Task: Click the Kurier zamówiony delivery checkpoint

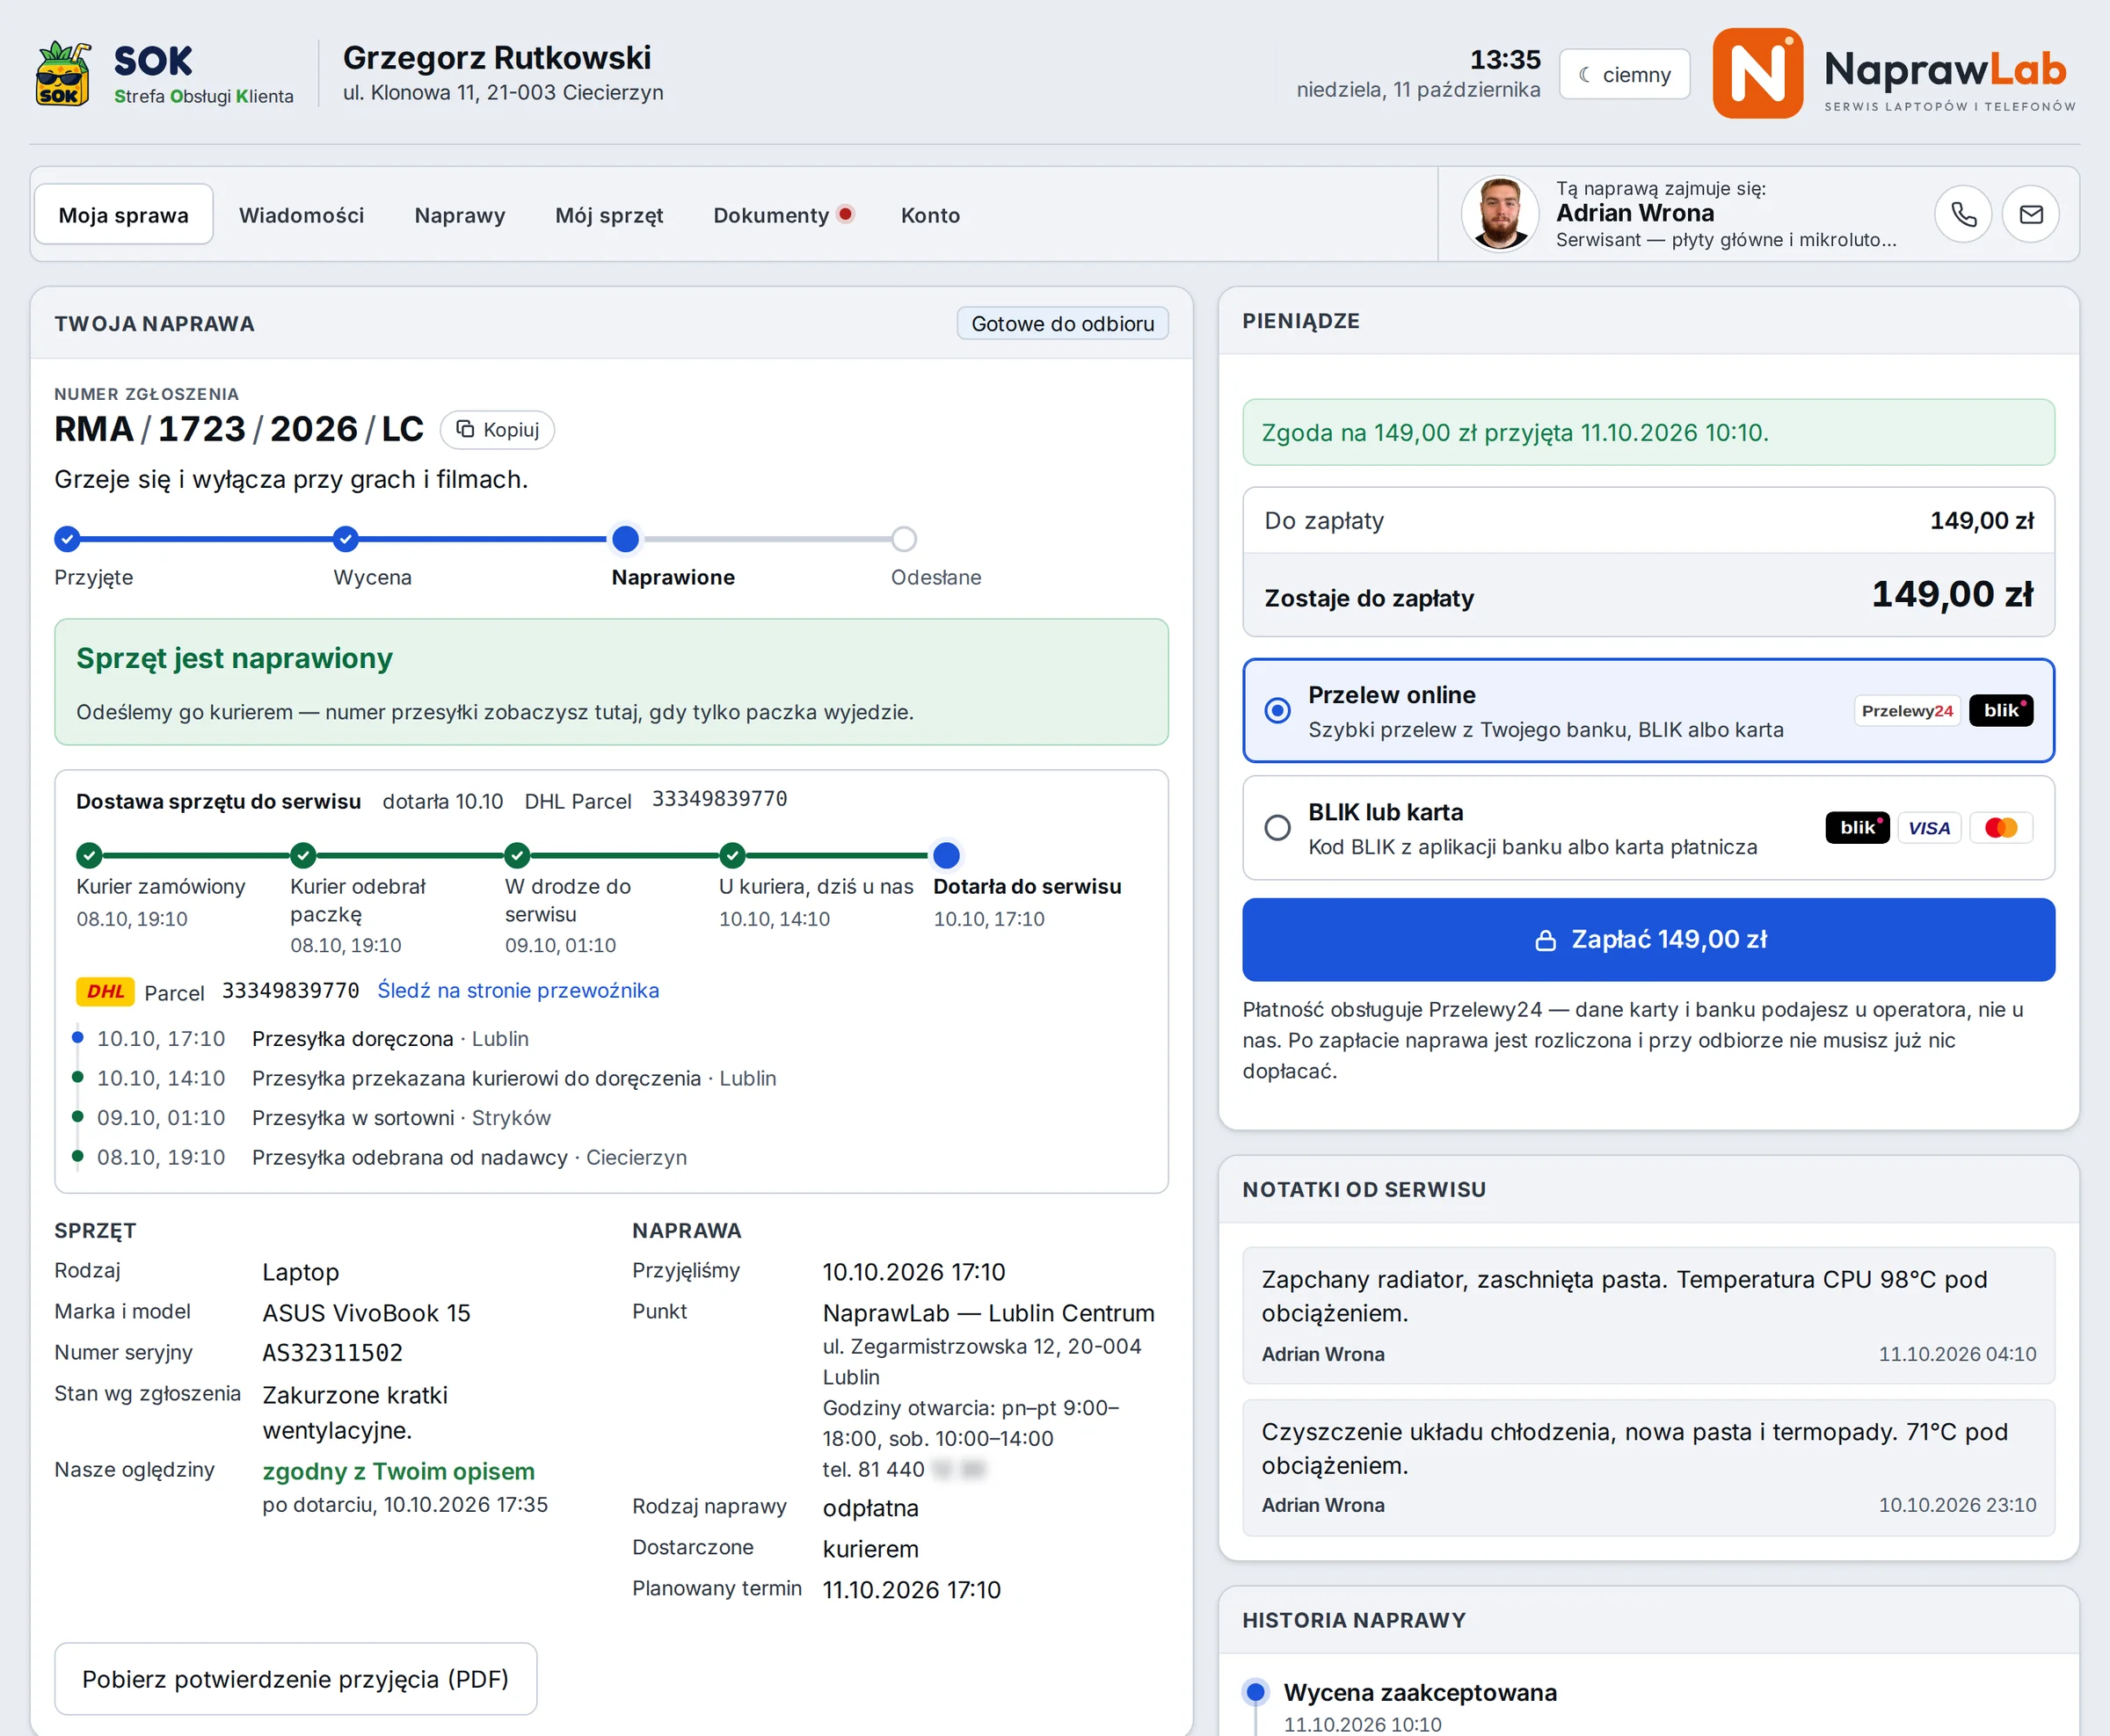Action: click(x=89, y=855)
